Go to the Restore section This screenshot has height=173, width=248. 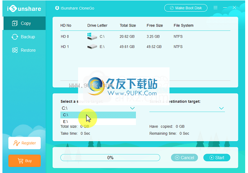pos(25,50)
